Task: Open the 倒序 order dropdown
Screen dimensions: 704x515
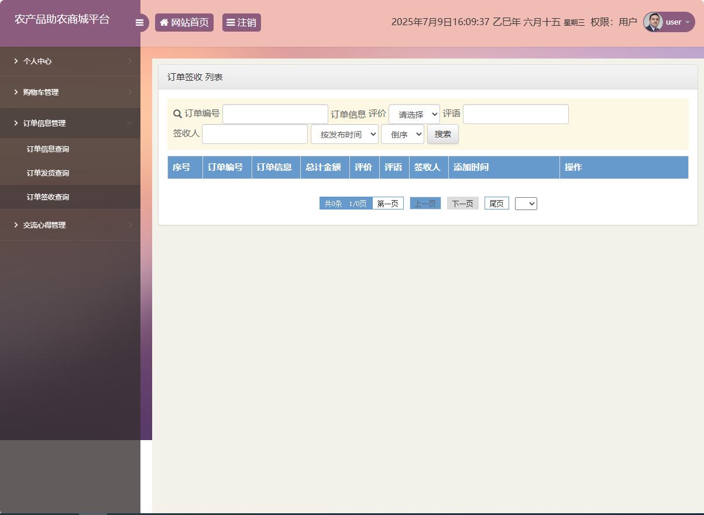Action: [x=402, y=133]
